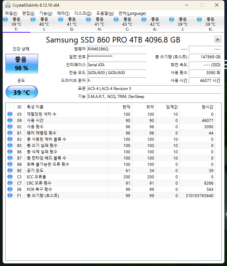Click the drive letter field F:
The image size is (227, 266).
(117, 80)
